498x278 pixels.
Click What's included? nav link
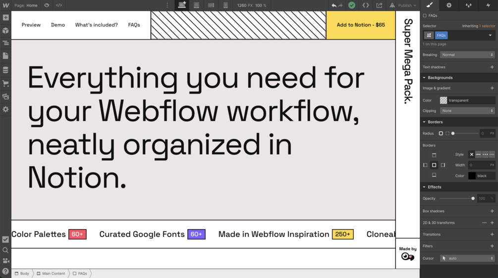pos(96,25)
